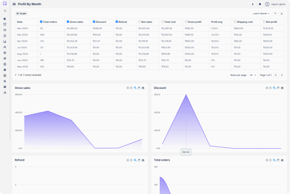Uncheck the Total orders column checkbox
Image resolution: width=290 pixels, height=194 pixels.
pyautogui.click(x=41, y=22)
